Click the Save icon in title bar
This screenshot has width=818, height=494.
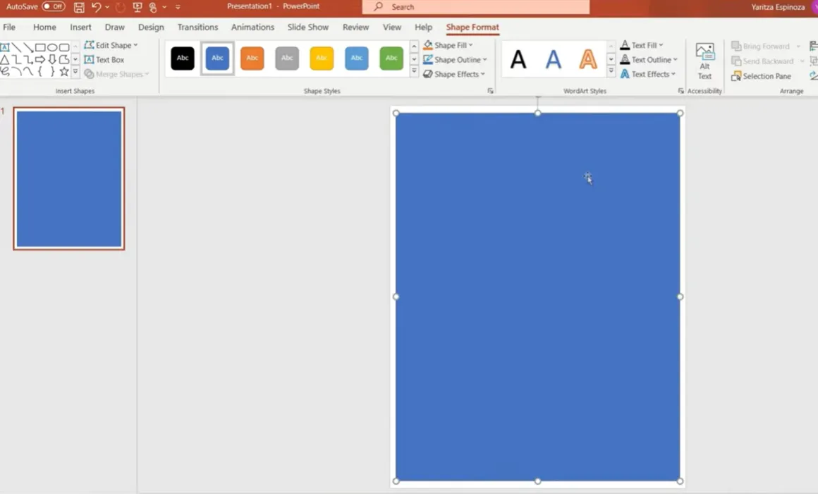[x=79, y=7]
